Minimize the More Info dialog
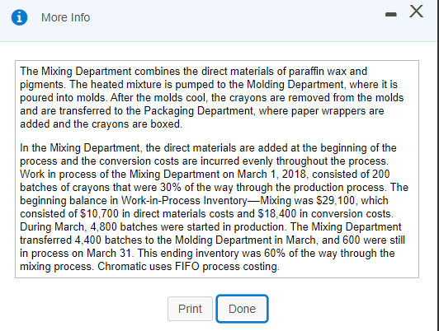 [x=391, y=14]
